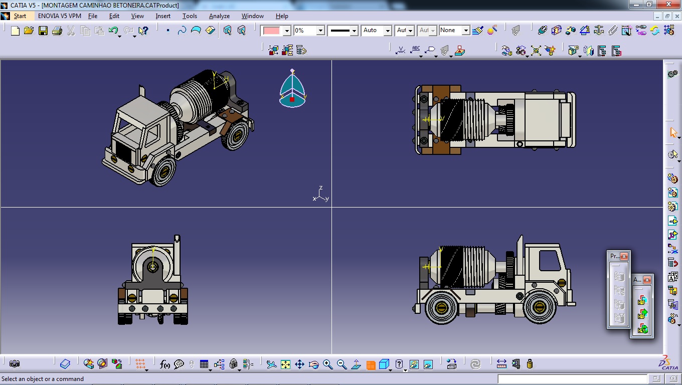
Task: Click the compass in the 3D view
Action: (x=292, y=90)
